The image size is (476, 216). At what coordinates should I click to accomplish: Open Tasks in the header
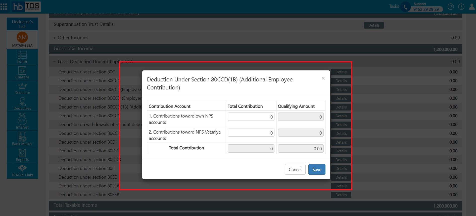(394, 6)
